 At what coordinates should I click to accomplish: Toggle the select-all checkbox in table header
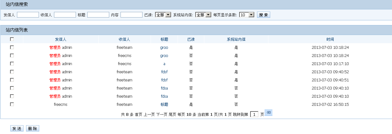tap(12, 39)
